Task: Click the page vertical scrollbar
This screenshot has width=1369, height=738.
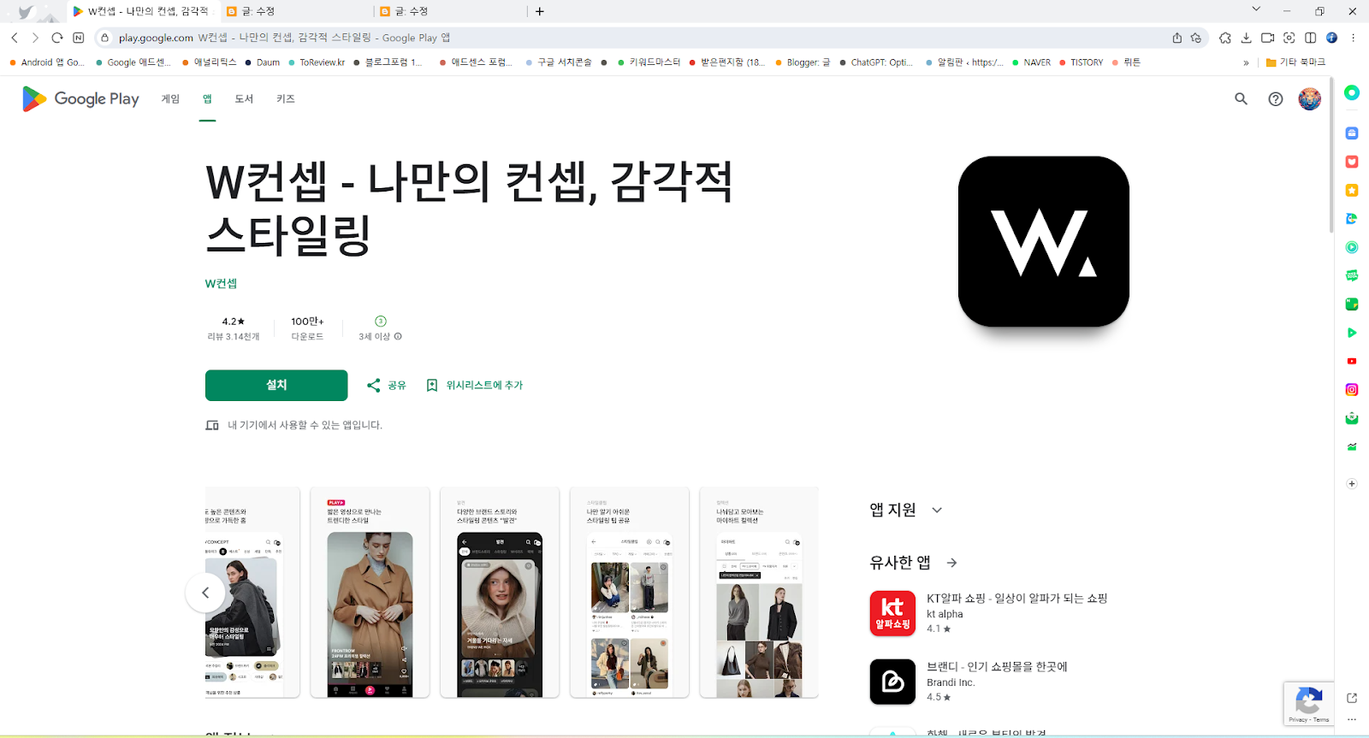Action: click(1330, 154)
